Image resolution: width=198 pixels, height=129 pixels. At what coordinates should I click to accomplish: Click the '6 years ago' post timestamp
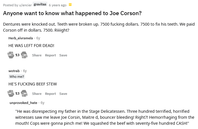coord(58,5)
